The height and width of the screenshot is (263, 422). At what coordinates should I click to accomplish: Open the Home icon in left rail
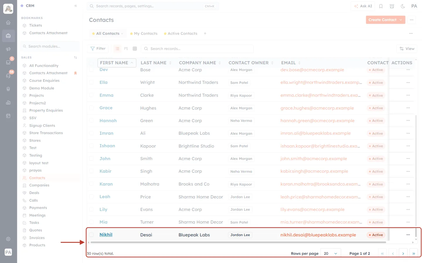(x=8, y=23)
